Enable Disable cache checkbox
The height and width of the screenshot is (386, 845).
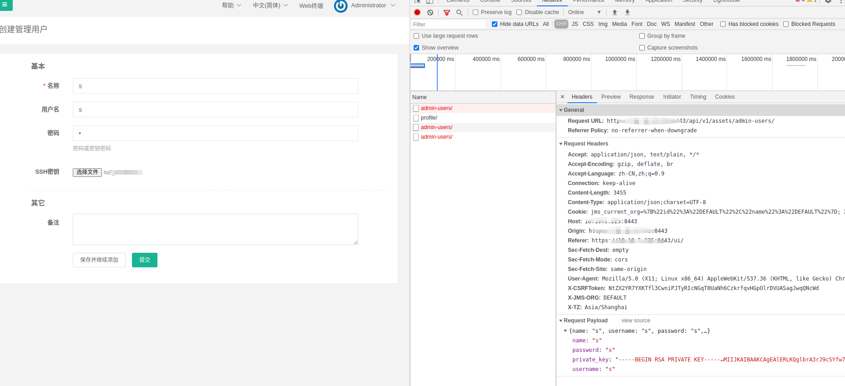(x=519, y=12)
